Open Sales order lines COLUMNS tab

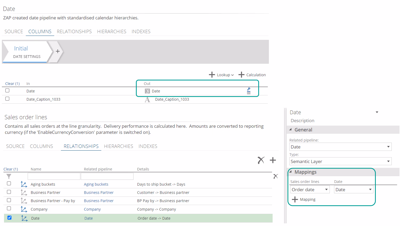[41, 146]
